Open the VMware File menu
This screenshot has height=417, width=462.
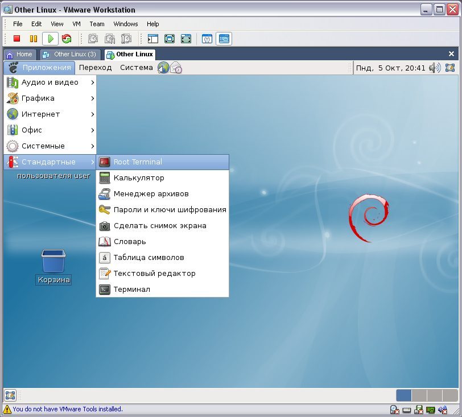tap(18, 24)
